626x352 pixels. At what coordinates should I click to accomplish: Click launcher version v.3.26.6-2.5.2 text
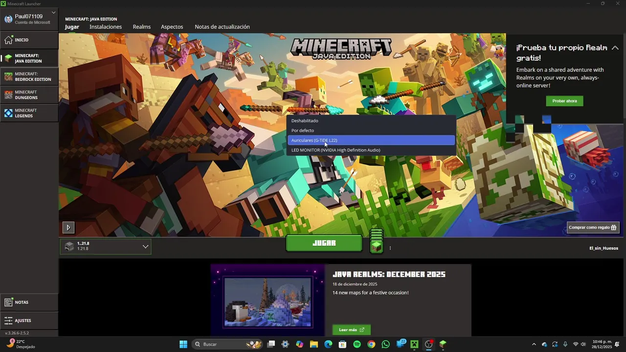(x=17, y=333)
